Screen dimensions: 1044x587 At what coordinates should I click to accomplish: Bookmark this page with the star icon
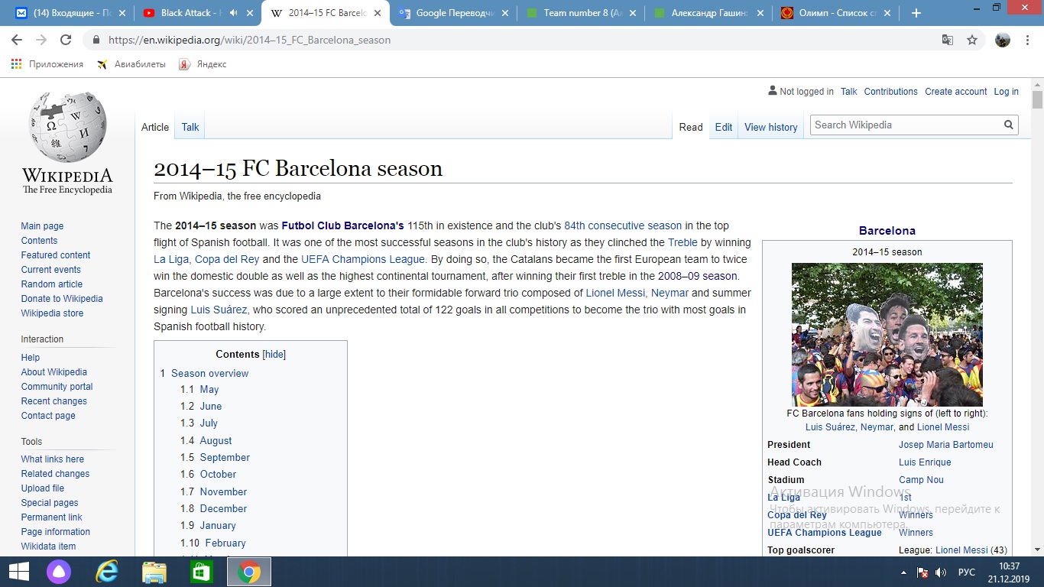[972, 40]
